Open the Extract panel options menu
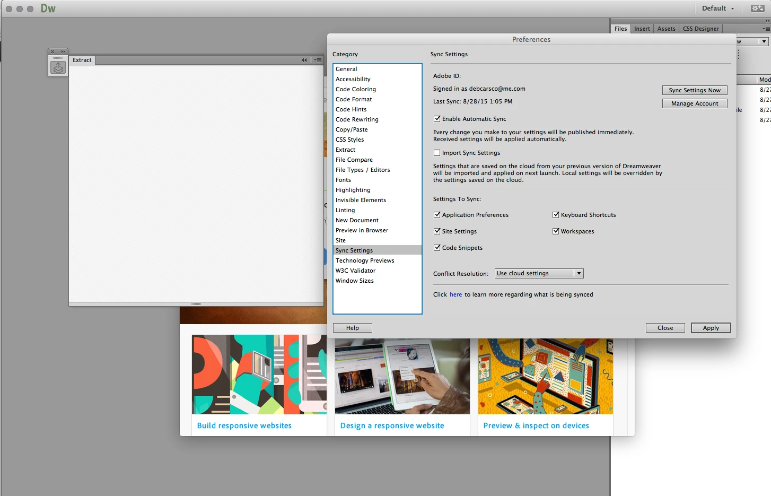The image size is (771, 496). coord(318,60)
